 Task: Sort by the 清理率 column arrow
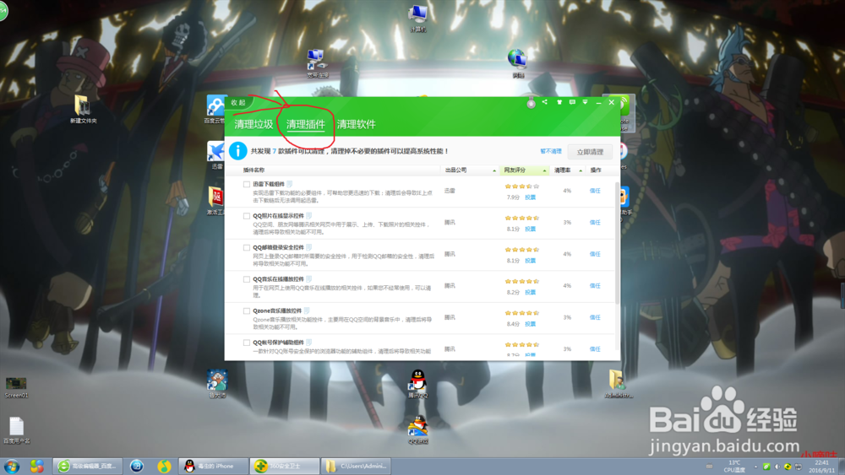(x=581, y=170)
